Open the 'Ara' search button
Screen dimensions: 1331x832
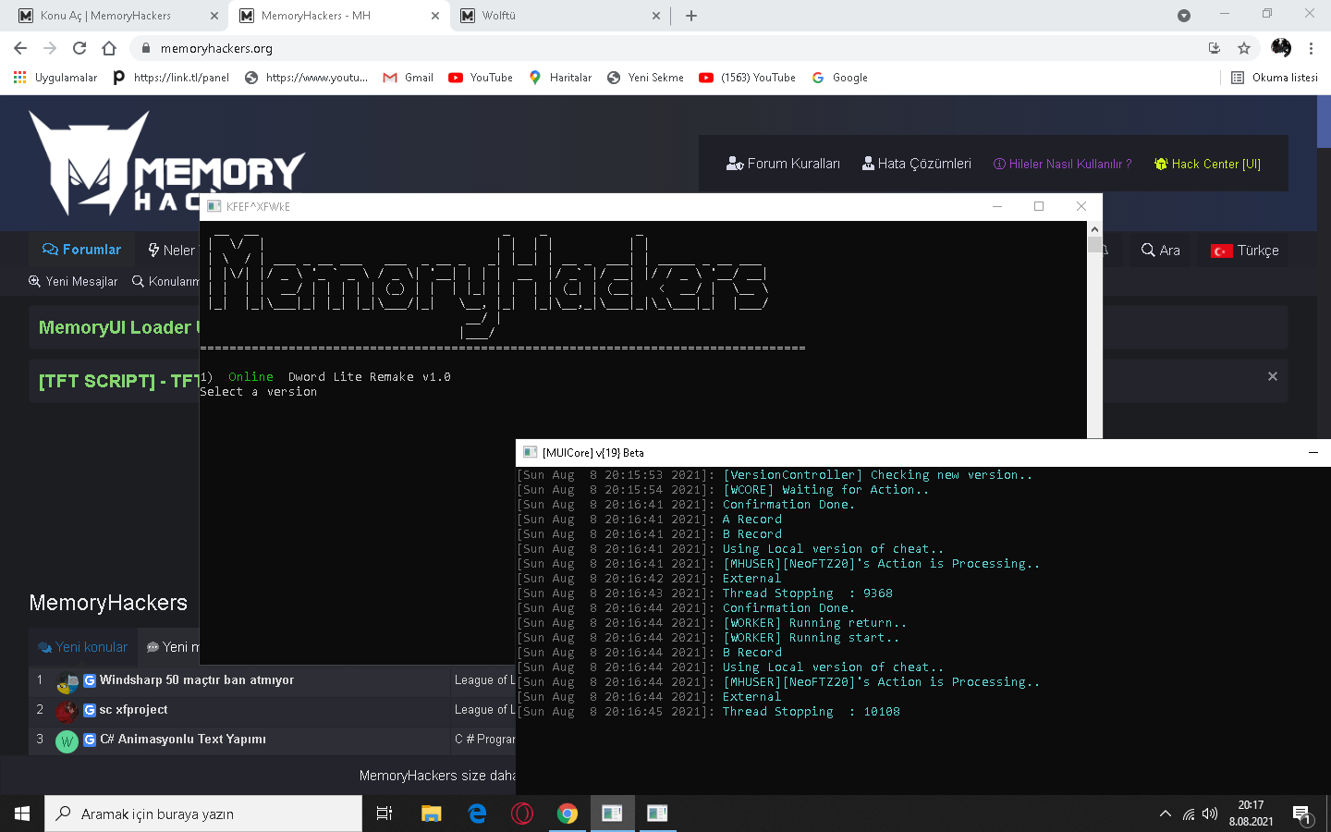pyautogui.click(x=1160, y=250)
